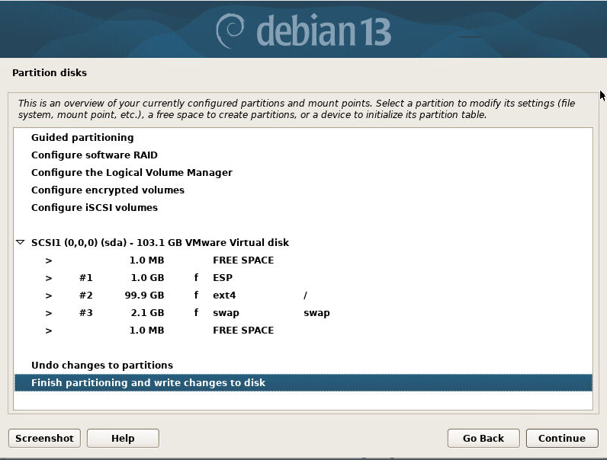Viewport: 607px width, 460px height.
Task: Click the Continue button
Action: [x=562, y=439]
